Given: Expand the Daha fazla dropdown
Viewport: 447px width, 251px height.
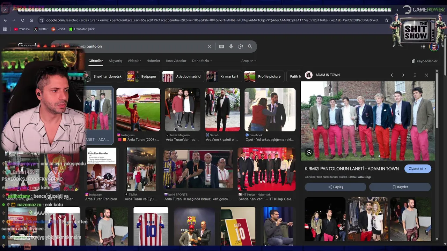Looking at the screenshot, I should click(x=202, y=61).
